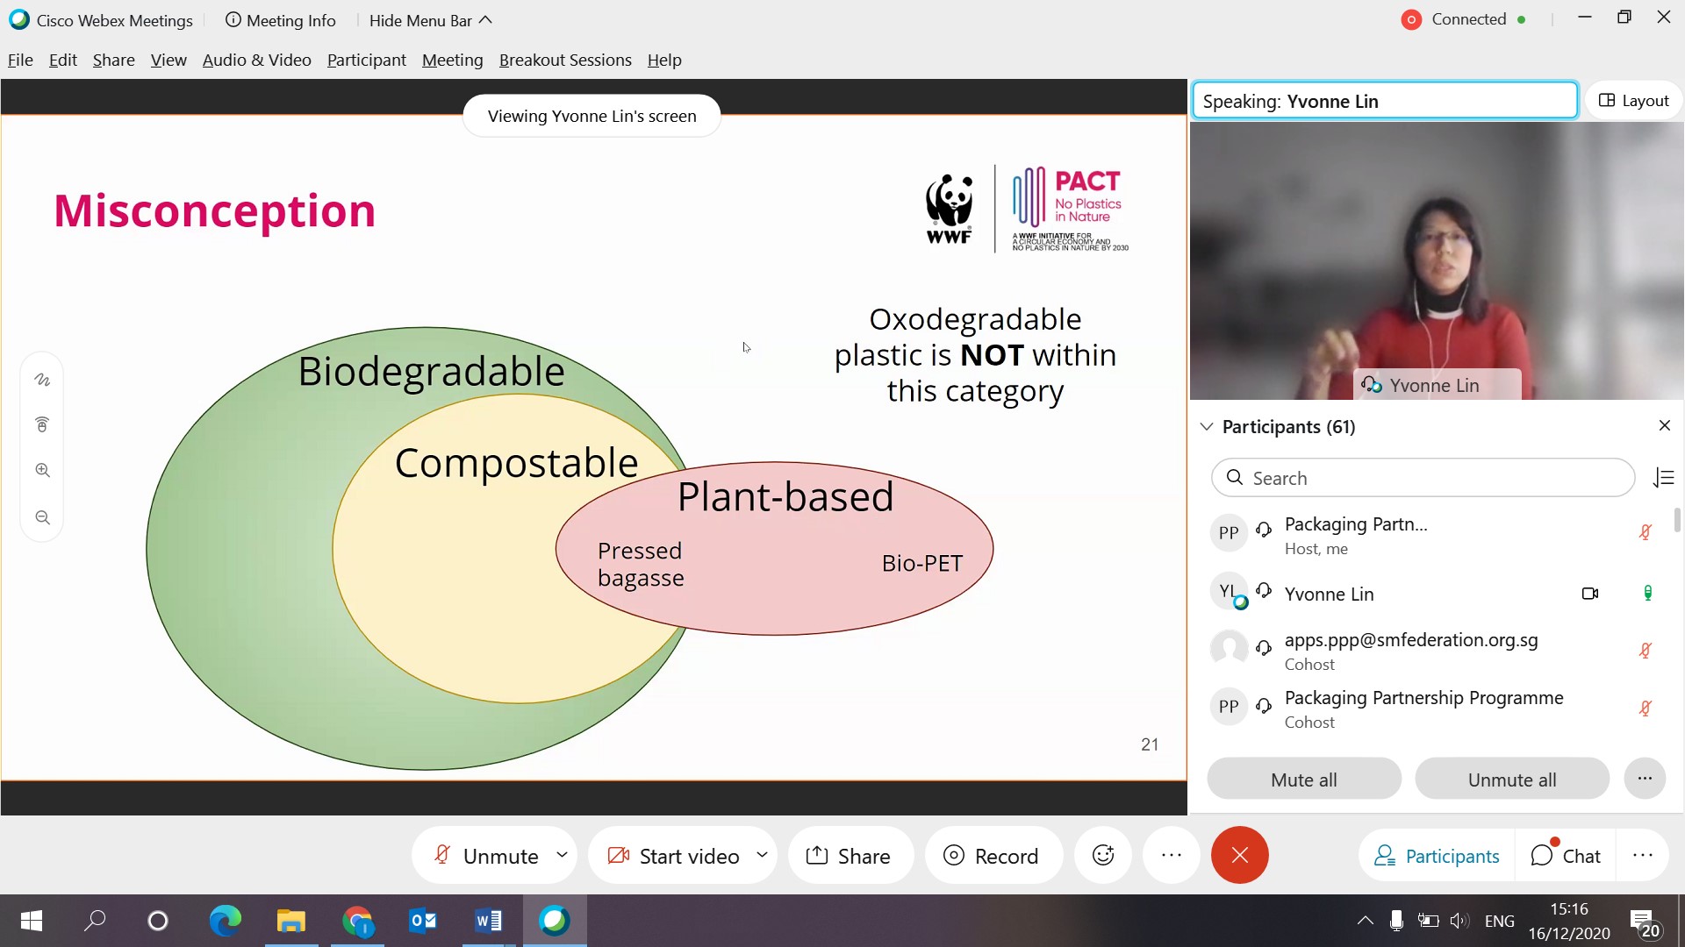Open Outlook from taskbar
The height and width of the screenshot is (947, 1685).
pos(423,921)
